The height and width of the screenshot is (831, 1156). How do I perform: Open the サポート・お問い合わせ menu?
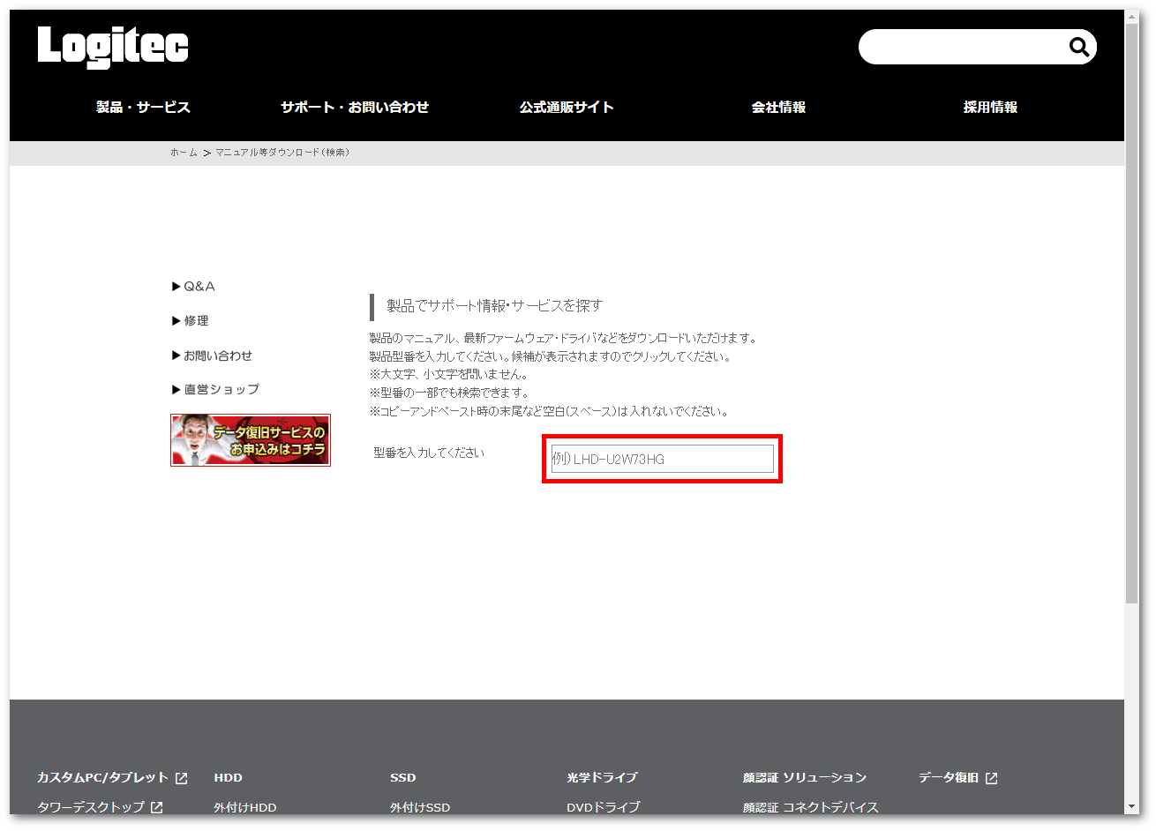click(x=355, y=107)
